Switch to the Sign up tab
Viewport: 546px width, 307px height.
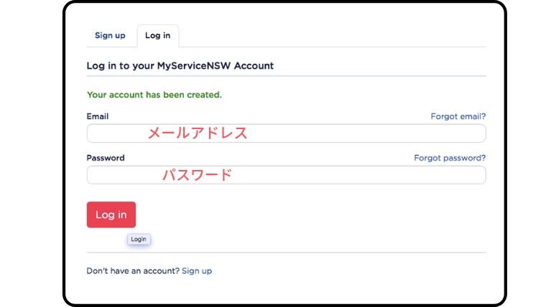click(110, 35)
